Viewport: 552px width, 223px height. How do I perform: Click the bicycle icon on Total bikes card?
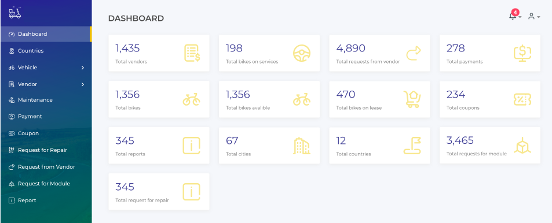click(x=192, y=99)
